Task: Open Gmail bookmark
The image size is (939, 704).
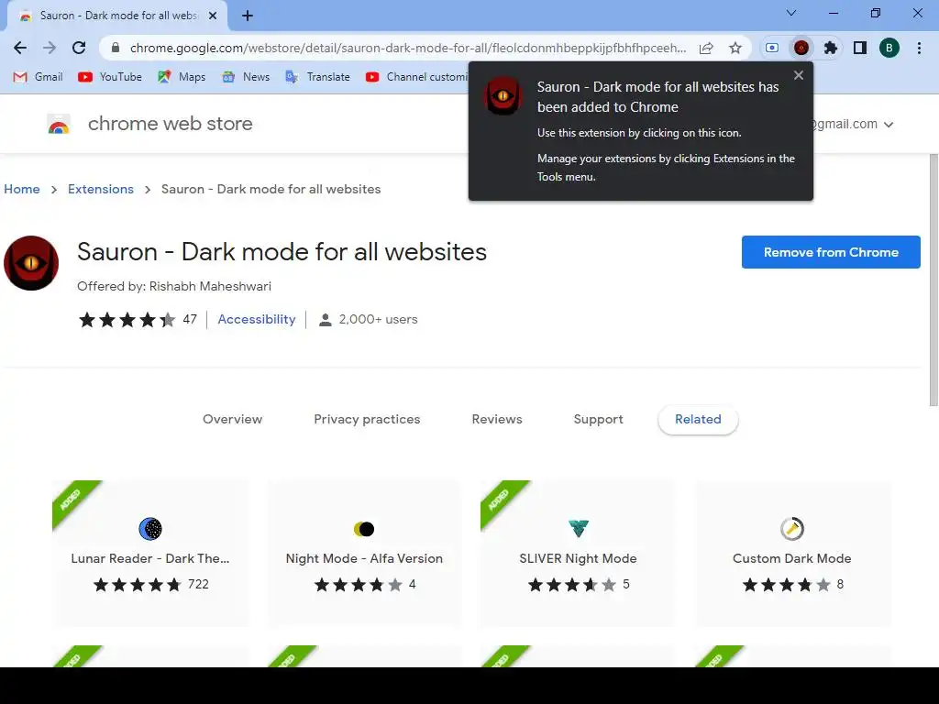Action: pyautogui.click(x=38, y=77)
